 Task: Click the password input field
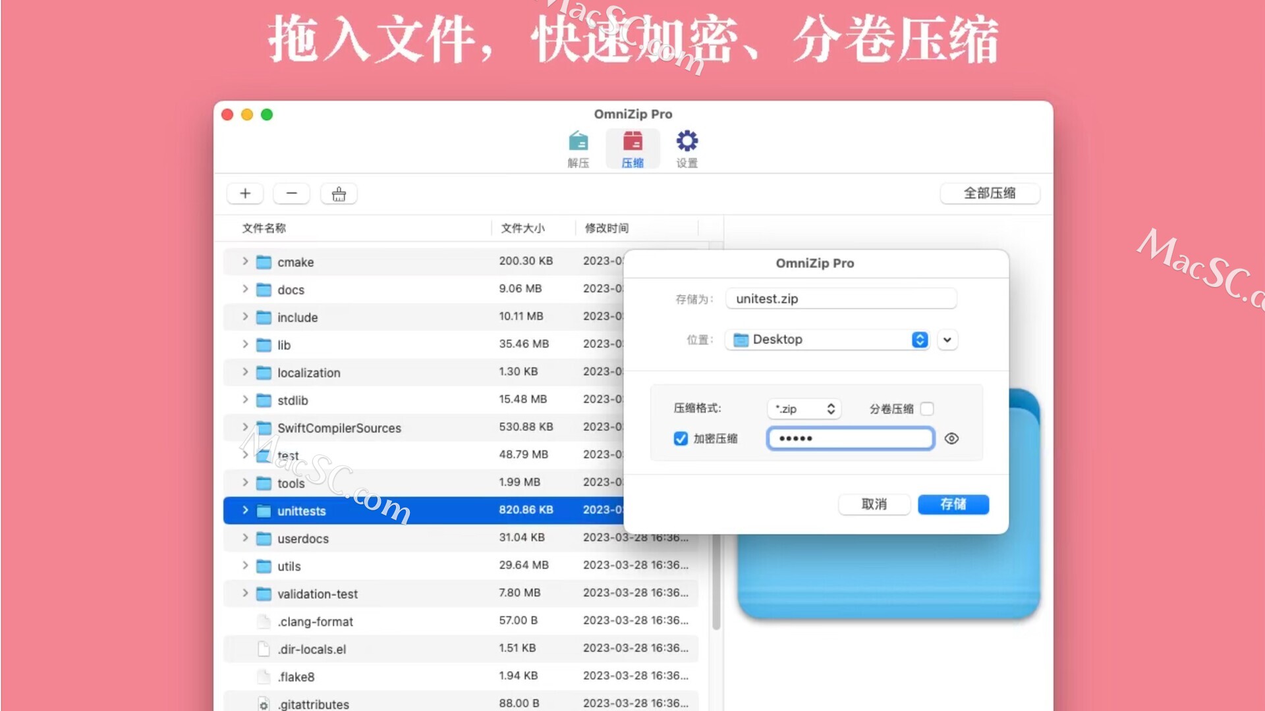pos(851,438)
